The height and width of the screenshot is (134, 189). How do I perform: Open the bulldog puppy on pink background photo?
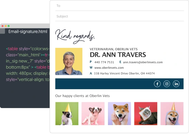click(x=93, y=113)
